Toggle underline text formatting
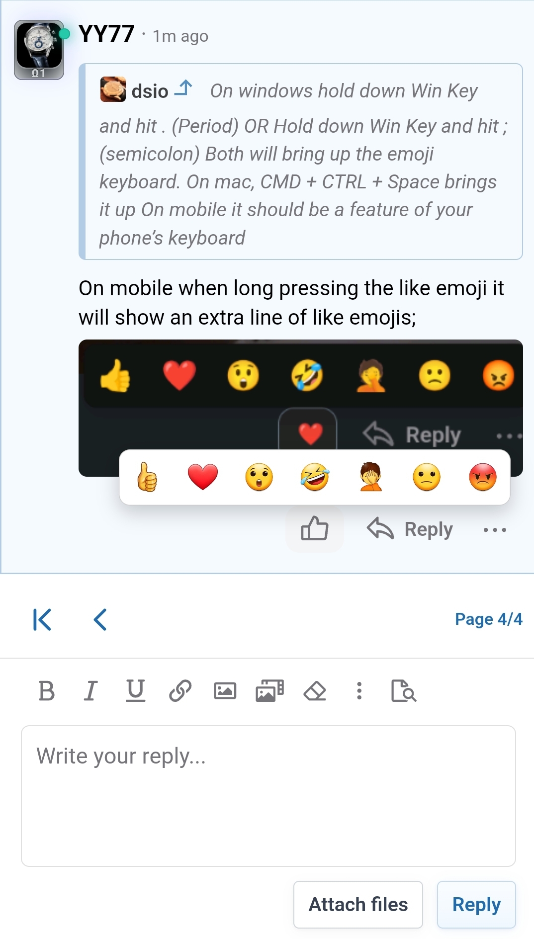Viewport: 534px width, 939px height. 135,691
